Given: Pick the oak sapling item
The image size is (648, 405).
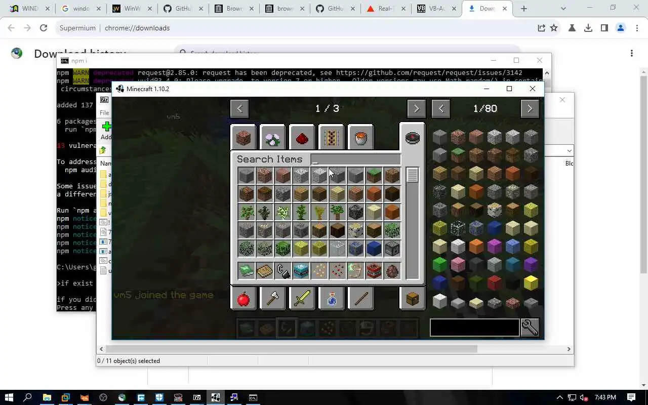Looking at the screenshot, I should 246,212.
